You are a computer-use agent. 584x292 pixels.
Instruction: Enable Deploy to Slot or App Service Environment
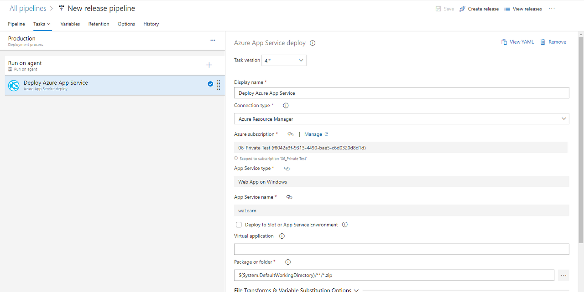tap(239, 225)
